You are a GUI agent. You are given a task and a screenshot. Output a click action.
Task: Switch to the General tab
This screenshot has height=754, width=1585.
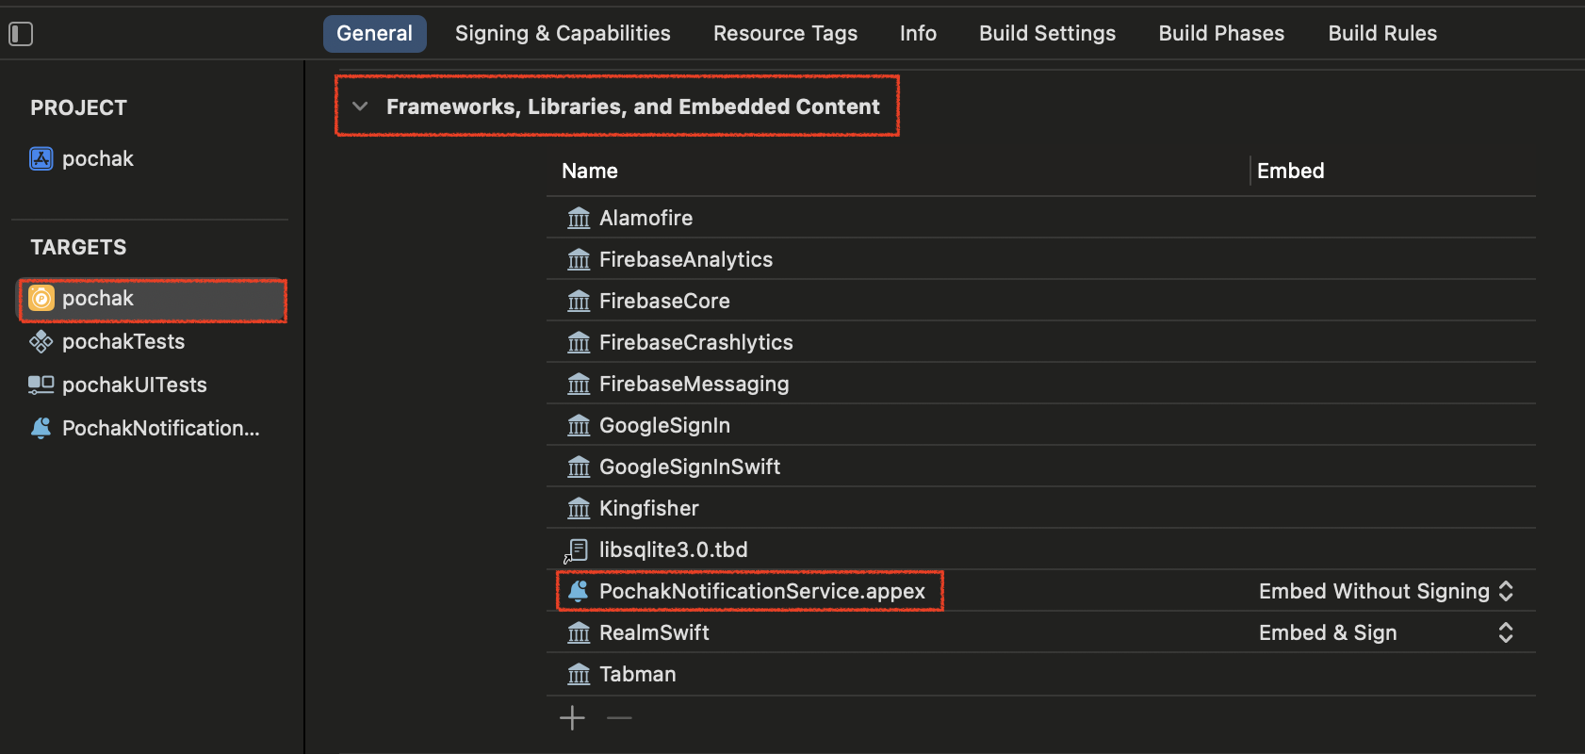(375, 34)
